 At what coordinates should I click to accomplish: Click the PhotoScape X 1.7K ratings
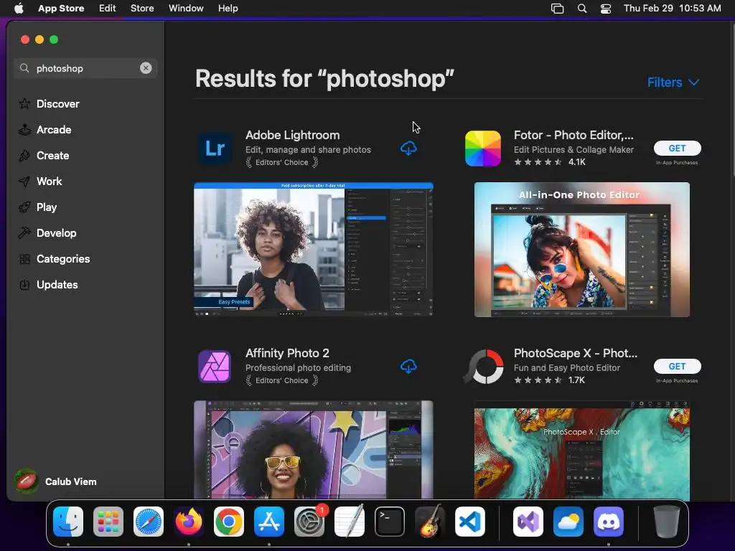(549, 380)
